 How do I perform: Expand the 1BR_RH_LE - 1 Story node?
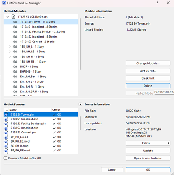point(10,52)
